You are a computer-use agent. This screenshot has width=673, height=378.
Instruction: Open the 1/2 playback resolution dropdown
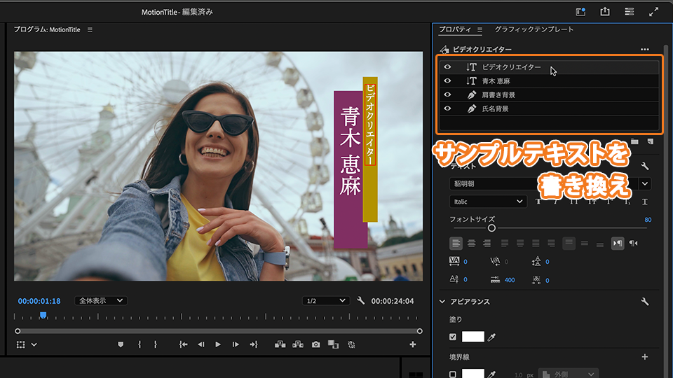pyautogui.click(x=325, y=300)
